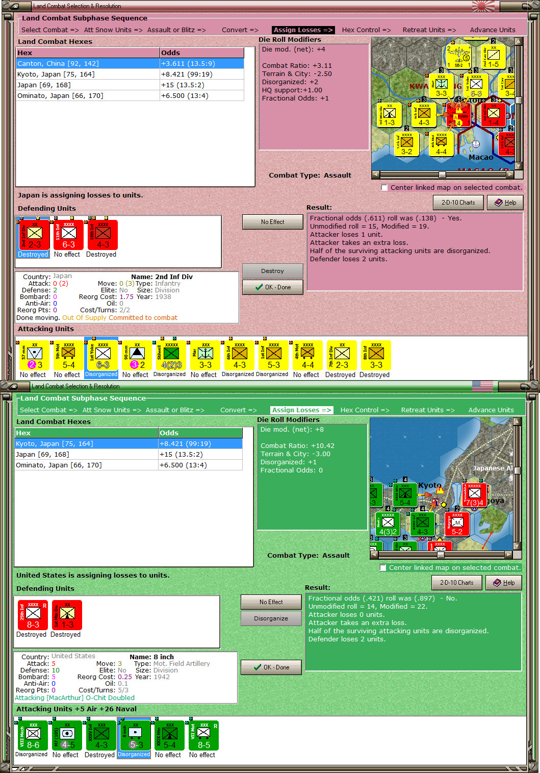Select the 11th Inf 6-3 defending unit counter
Viewport: 540px width, 773px height.
69,235
